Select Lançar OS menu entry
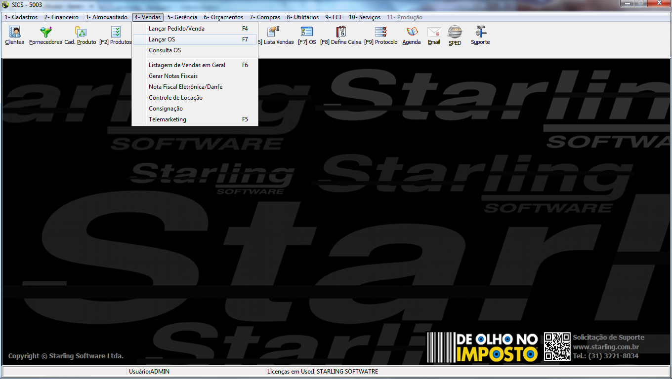 click(195, 39)
